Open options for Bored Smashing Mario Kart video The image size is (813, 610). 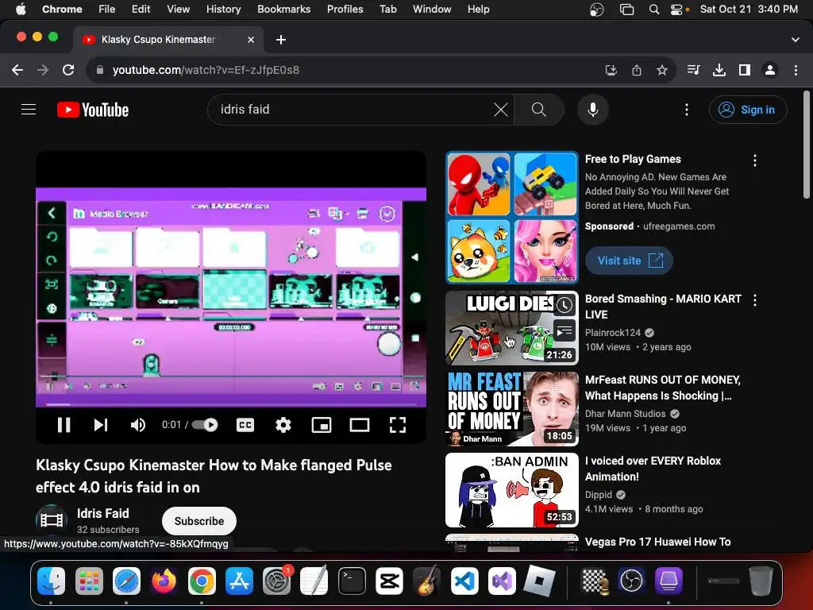[755, 299]
